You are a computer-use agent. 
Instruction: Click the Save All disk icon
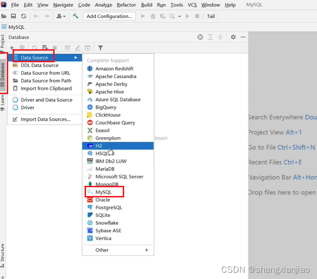click(14, 16)
